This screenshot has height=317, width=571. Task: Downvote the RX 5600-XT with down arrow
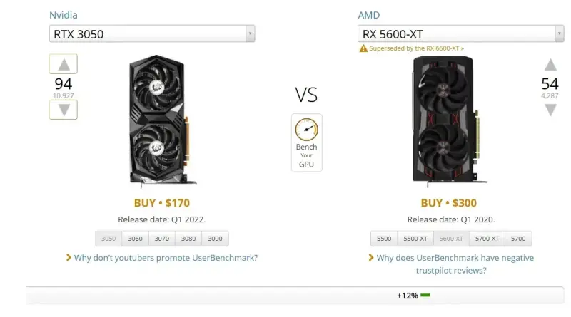[550, 110]
